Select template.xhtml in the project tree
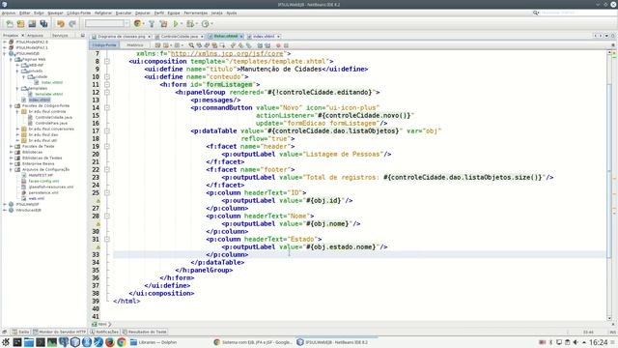Screen dimensions: 618x348 pyautogui.click(x=49, y=95)
